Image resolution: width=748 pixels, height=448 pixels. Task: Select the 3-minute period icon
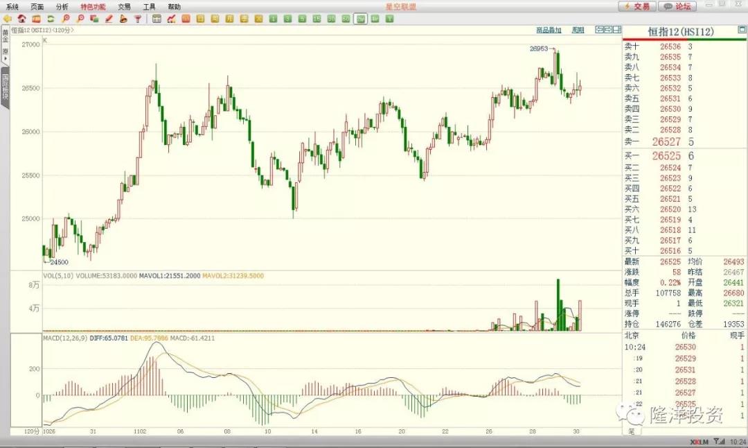(x=287, y=19)
